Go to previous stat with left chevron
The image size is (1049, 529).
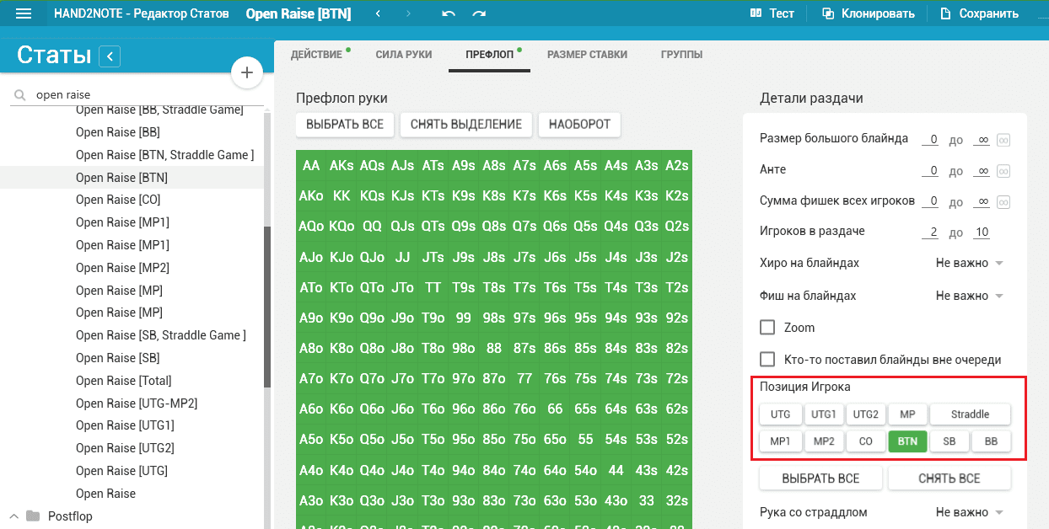(378, 13)
